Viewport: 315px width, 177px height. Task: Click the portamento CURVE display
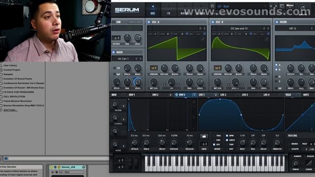pos(309,163)
